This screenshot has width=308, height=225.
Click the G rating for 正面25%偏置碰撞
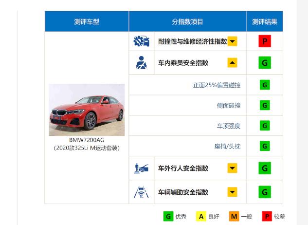265,85
